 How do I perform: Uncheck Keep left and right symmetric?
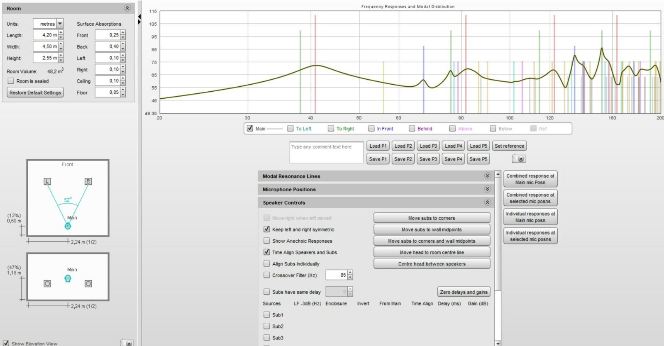pyautogui.click(x=266, y=229)
